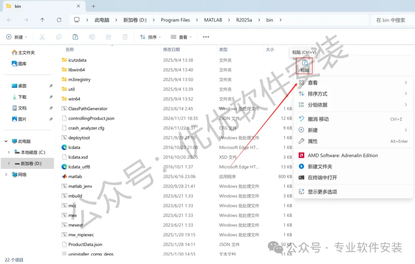Viewport: 415px width, 264px height.
Task: Click R2025a breadcrumb in address bar
Action: [244, 20]
